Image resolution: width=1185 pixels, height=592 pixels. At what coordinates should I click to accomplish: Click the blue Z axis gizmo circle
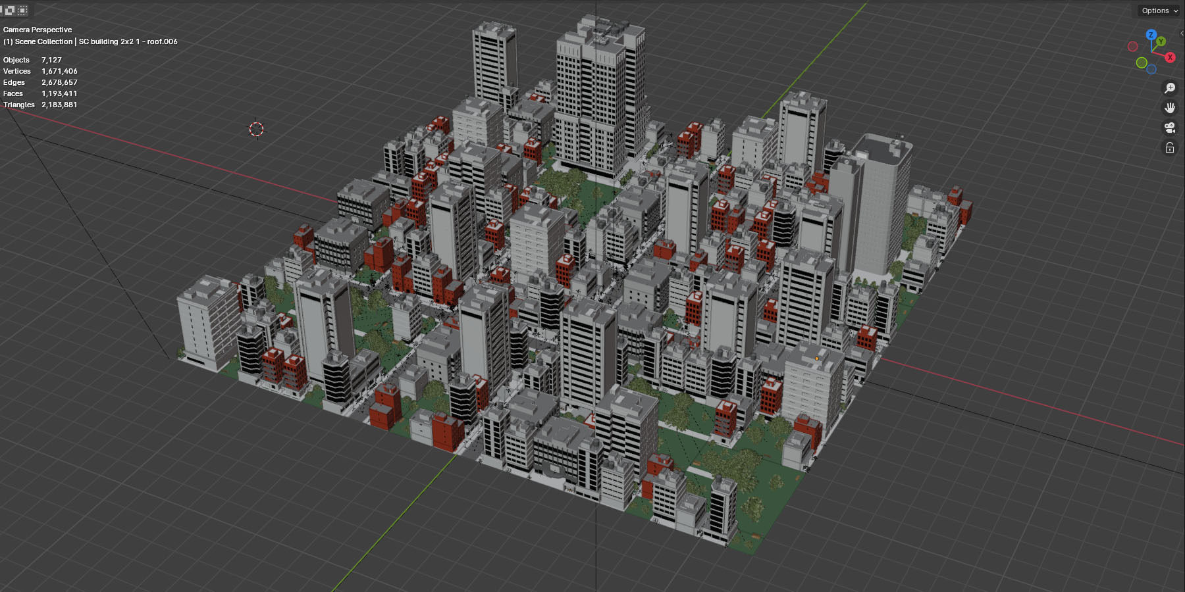pos(1151,35)
